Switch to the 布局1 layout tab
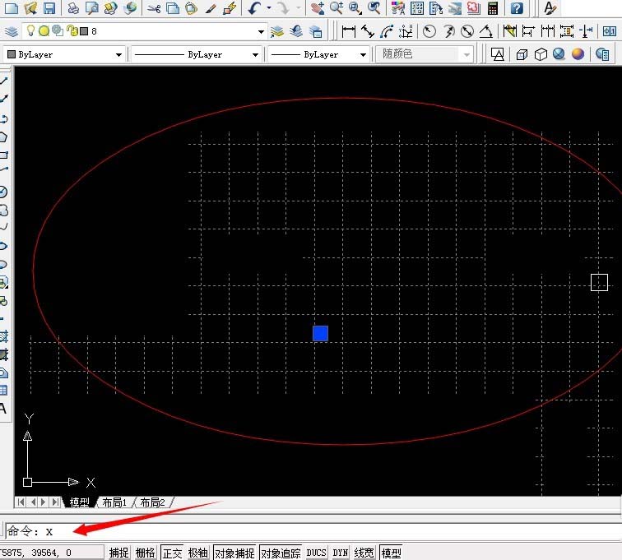 pos(114,502)
